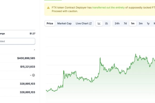Image resolution: width=155 pixels, height=103 pixels.
Task: Select the Market Cap tab
Action: (64, 23)
